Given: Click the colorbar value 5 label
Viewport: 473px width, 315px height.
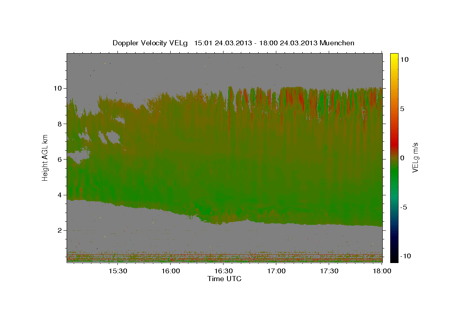Looking at the screenshot, I should tap(402, 108).
